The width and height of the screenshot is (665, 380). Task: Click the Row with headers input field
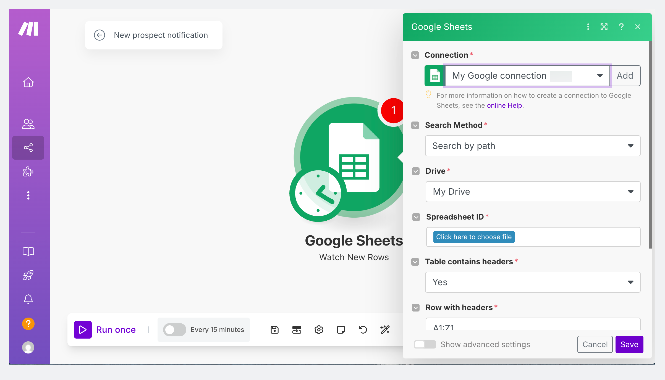533,324
